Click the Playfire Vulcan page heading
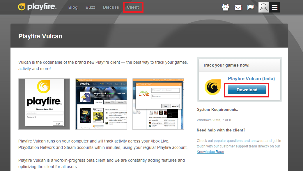The width and height of the screenshot is (303, 171). pyautogui.click(x=40, y=36)
